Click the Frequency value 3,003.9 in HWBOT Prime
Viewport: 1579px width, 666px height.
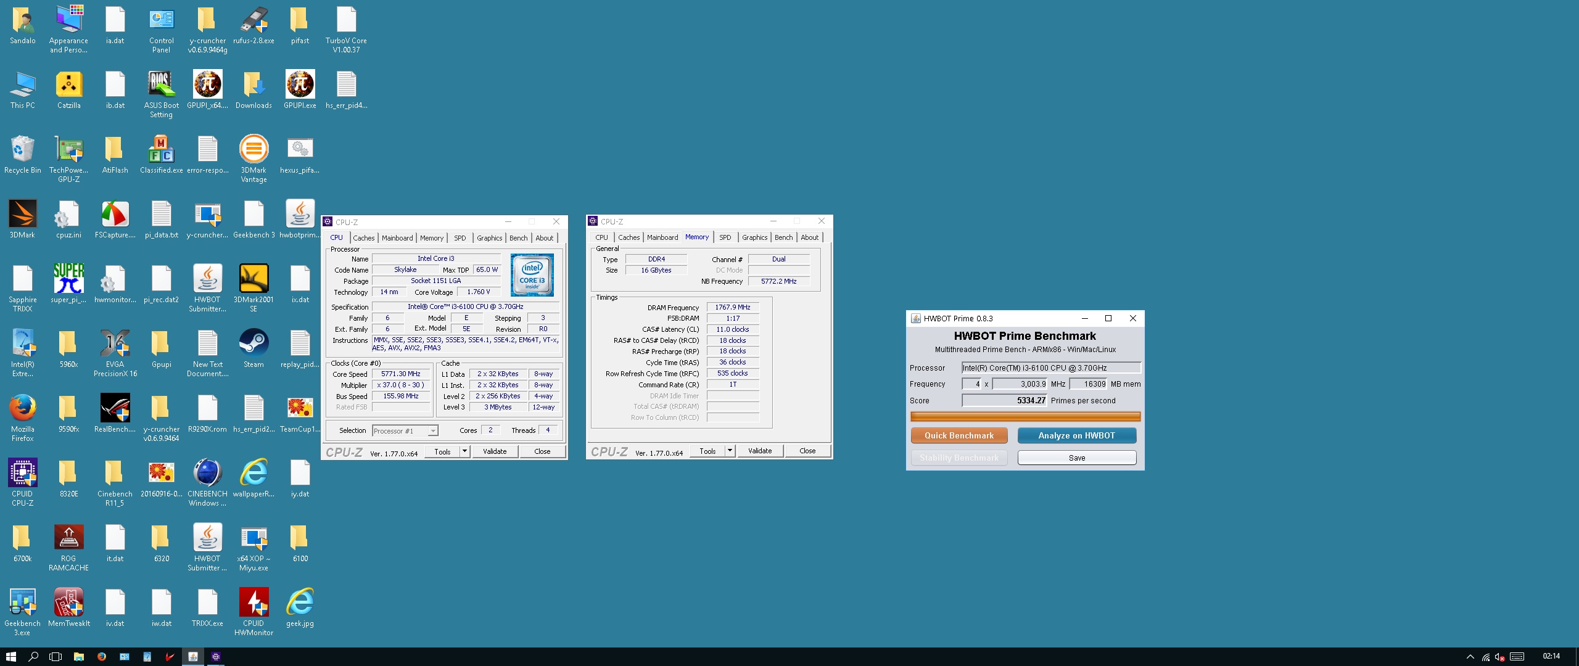[x=1020, y=384]
